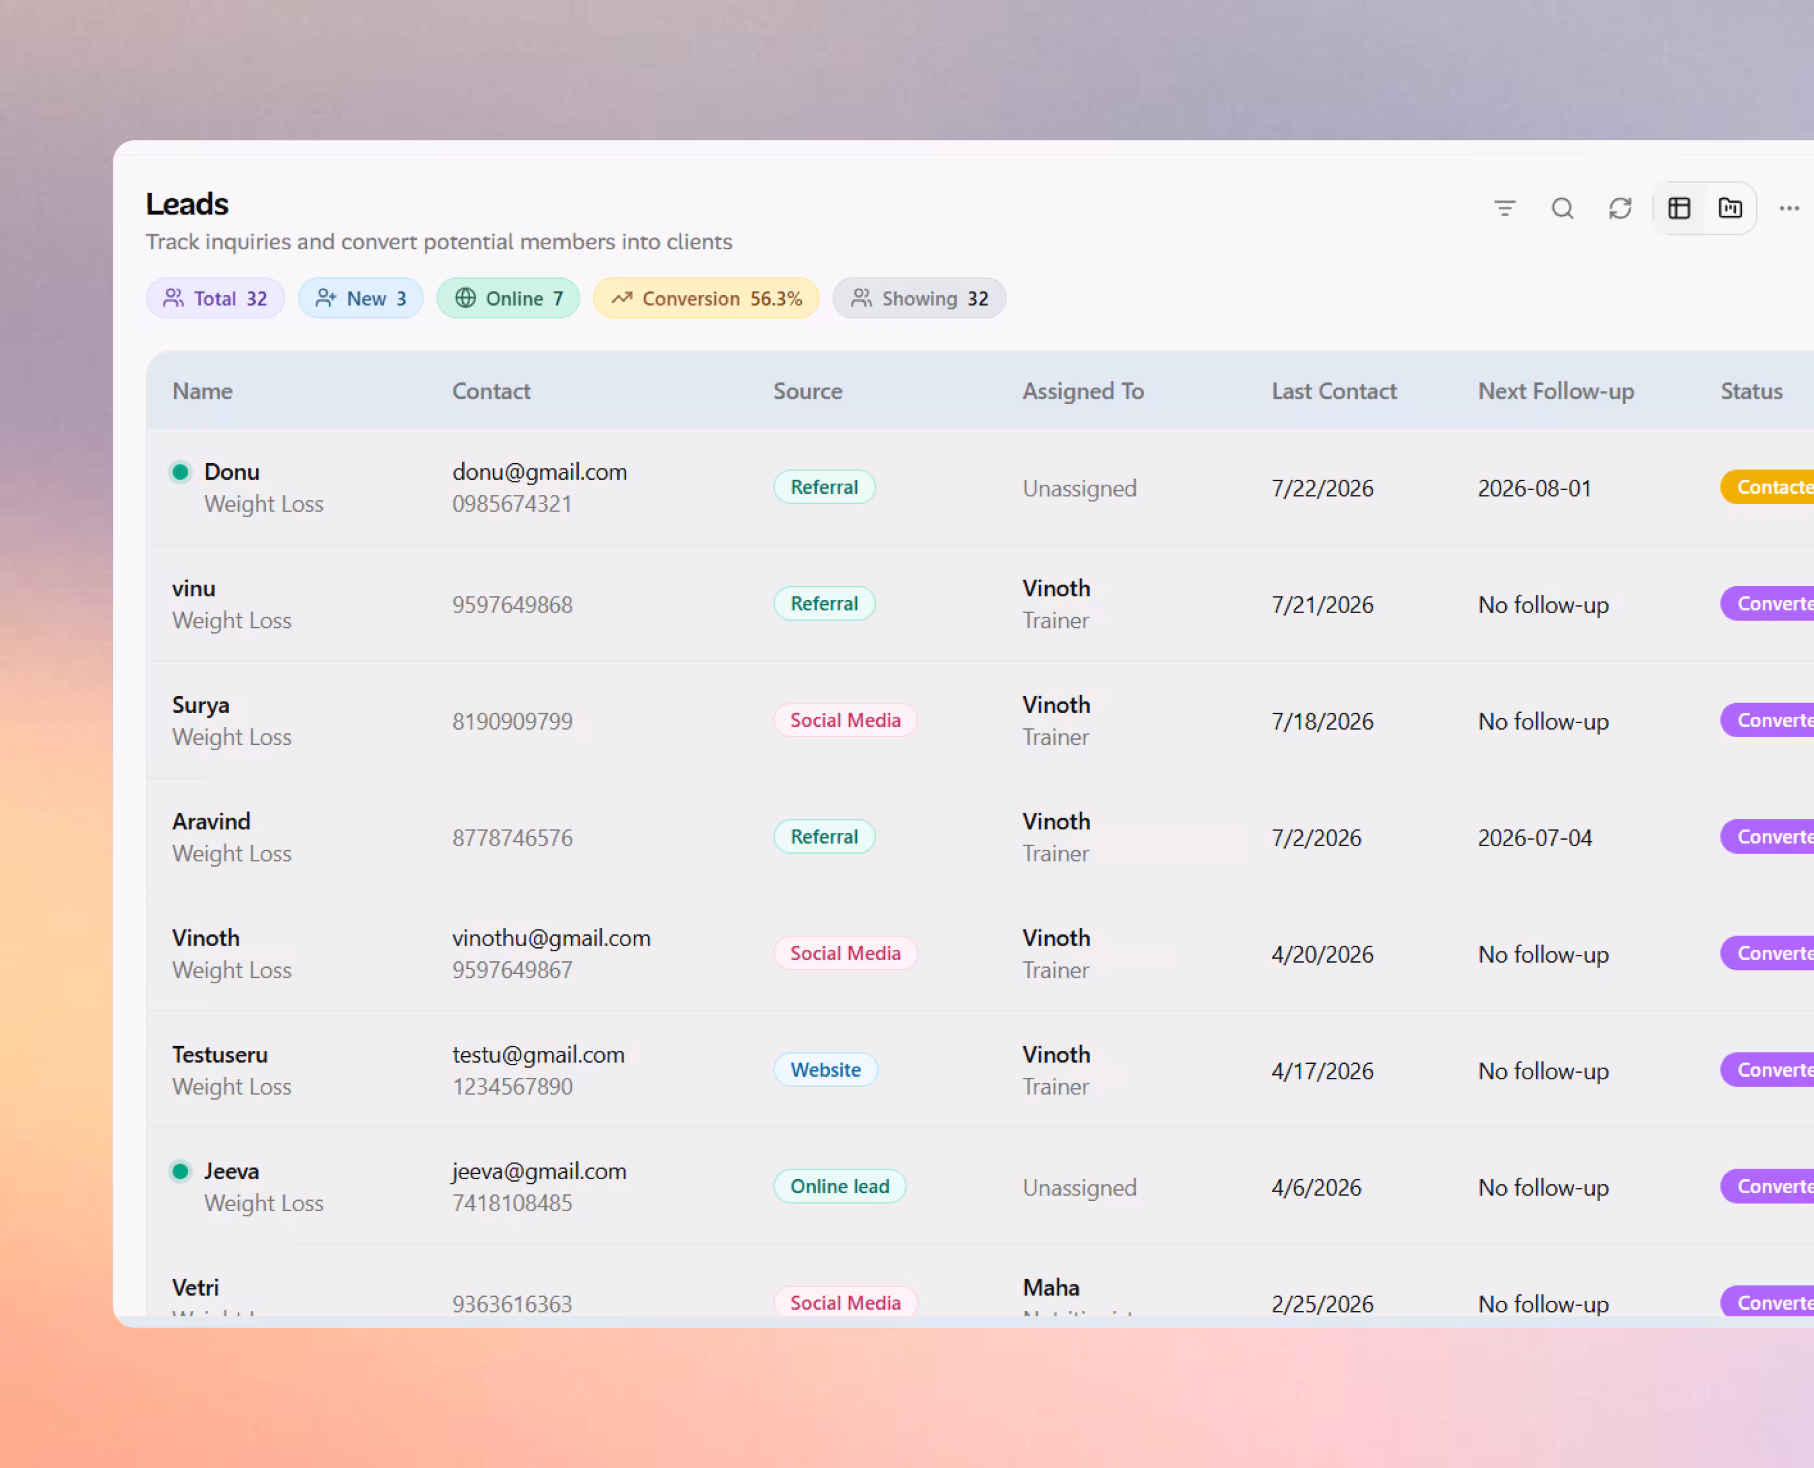Click Referral badge in Aravind row
This screenshot has height=1468, width=1814.
tap(824, 837)
